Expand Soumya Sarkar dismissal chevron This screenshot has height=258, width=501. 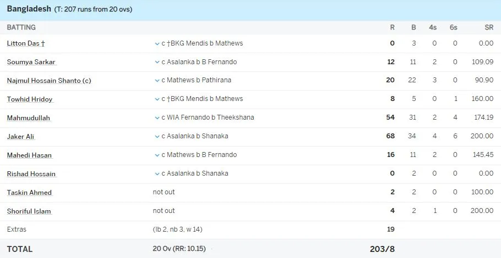tap(157, 62)
